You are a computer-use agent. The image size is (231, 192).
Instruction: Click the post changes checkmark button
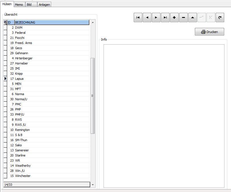point(201,18)
